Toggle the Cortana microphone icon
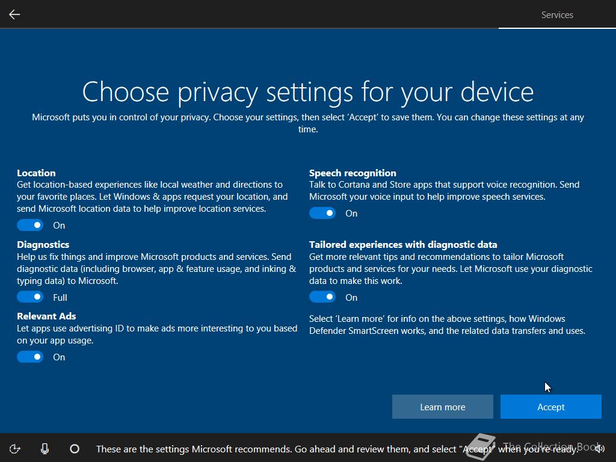616x462 pixels. [45, 449]
